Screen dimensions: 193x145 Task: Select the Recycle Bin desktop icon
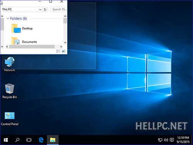[10, 91]
